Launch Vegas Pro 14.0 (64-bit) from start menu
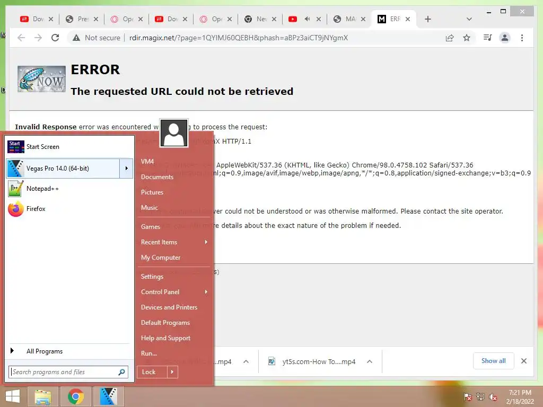Screen dimensions: 543x407 point(63,169)
